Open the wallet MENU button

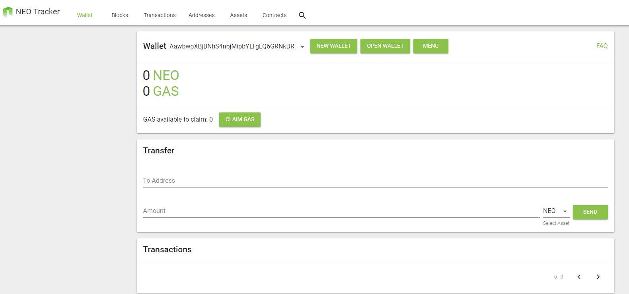(431, 46)
